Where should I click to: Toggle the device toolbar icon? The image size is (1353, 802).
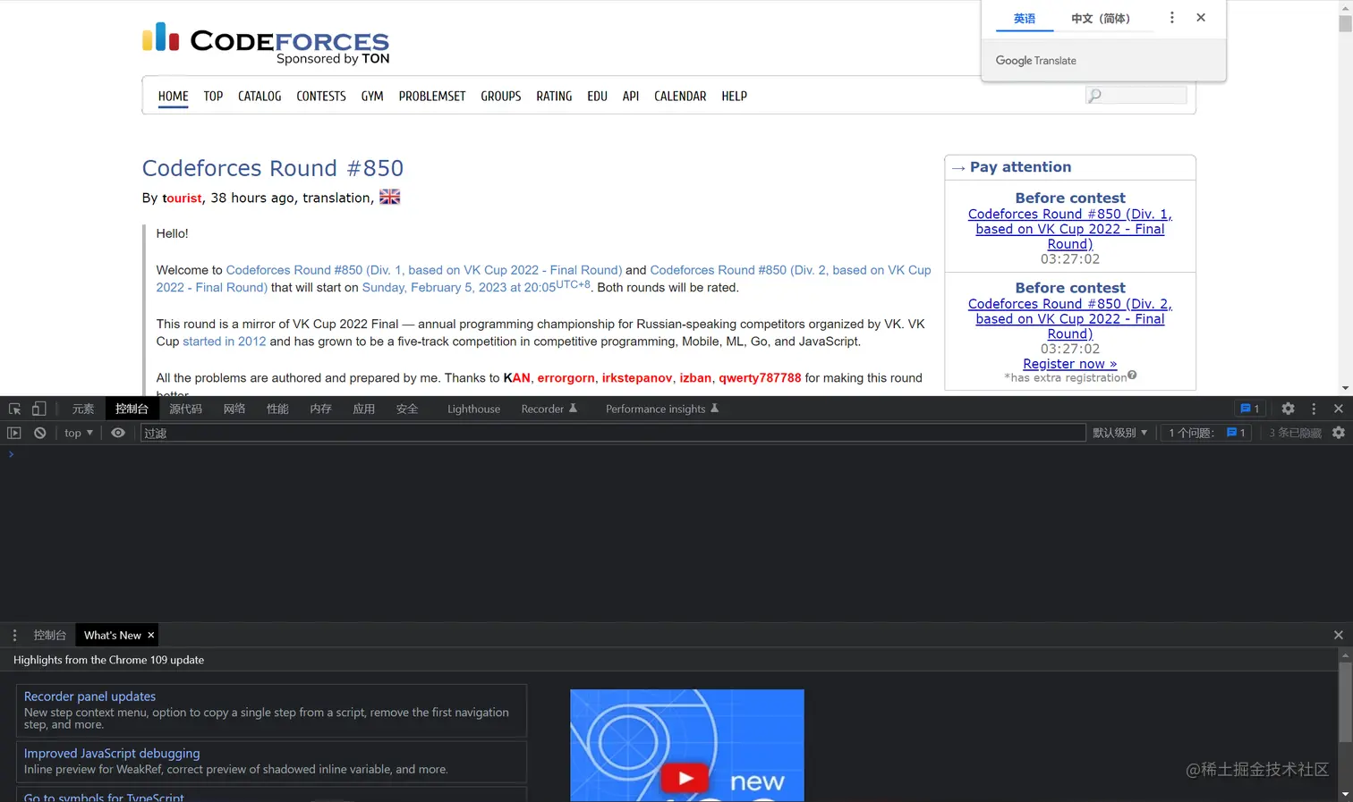tap(38, 409)
